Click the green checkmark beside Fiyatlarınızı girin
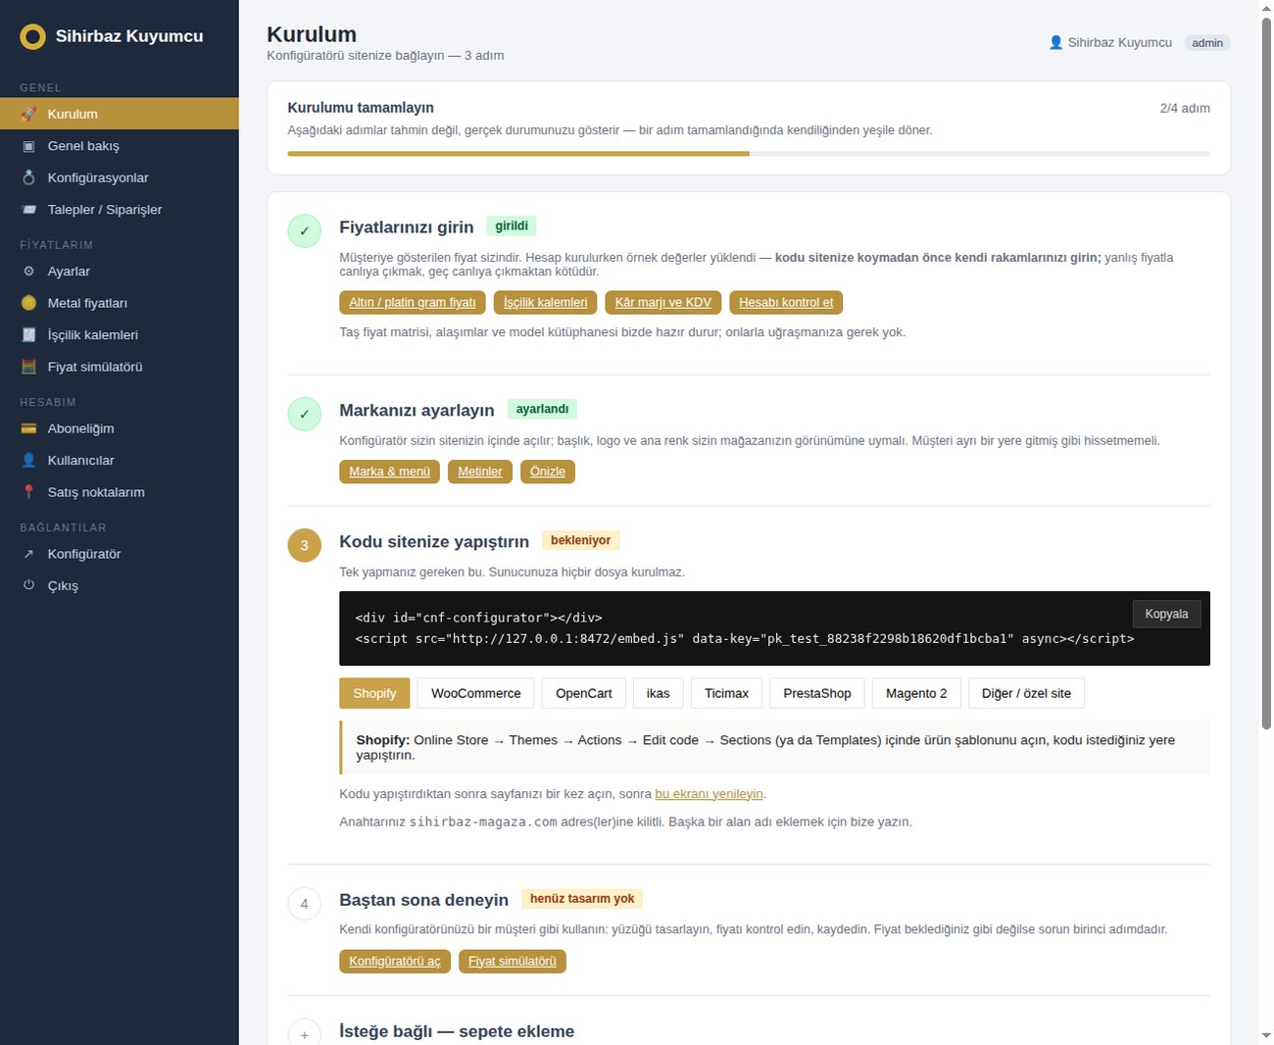The image size is (1274, 1045). pos(304,231)
